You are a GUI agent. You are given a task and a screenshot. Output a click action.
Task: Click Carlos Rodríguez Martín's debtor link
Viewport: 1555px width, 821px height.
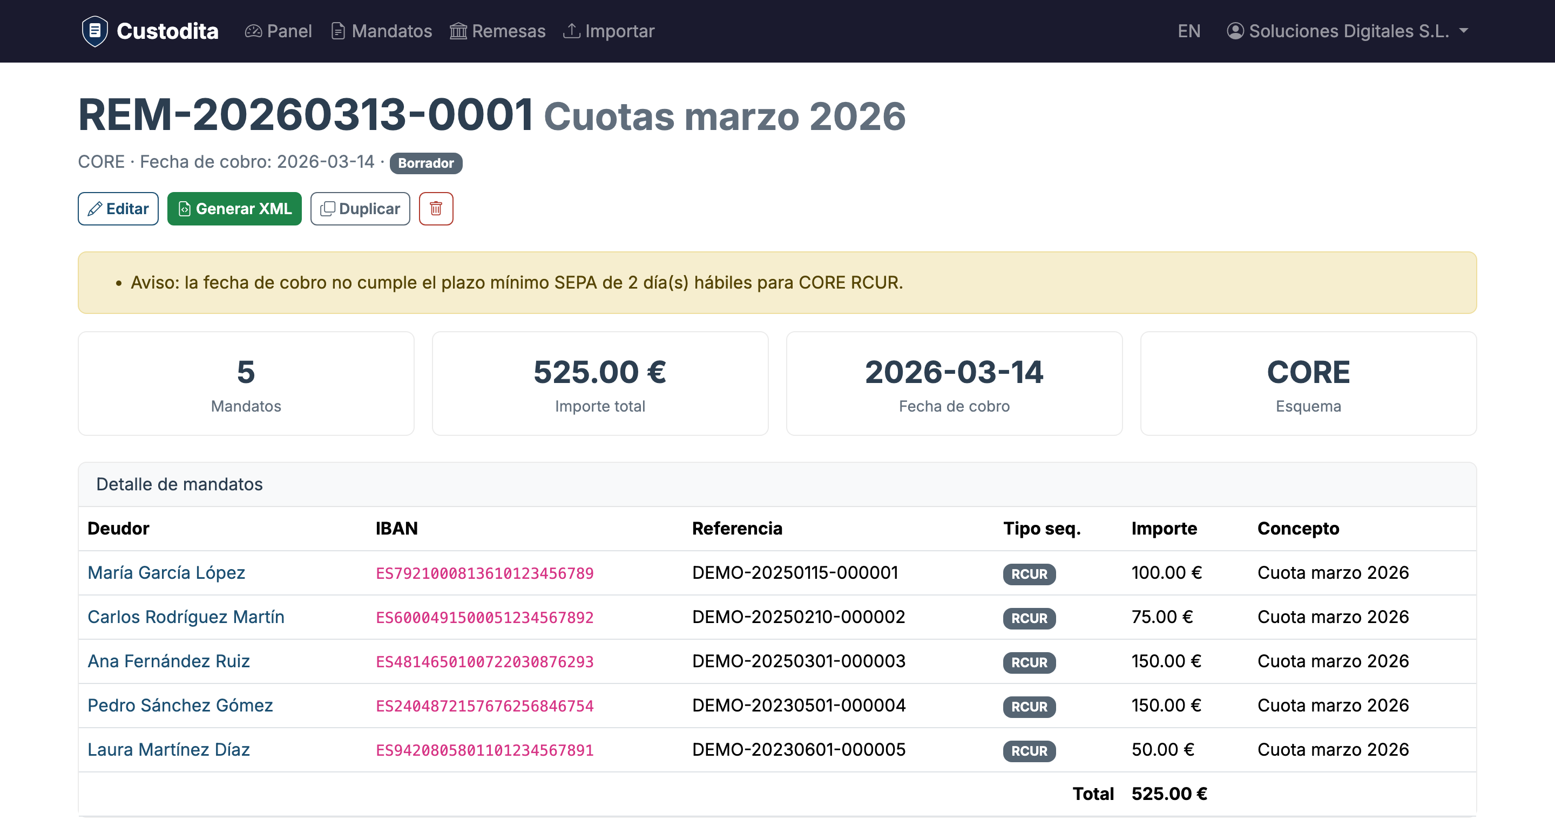click(x=186, y=617)
